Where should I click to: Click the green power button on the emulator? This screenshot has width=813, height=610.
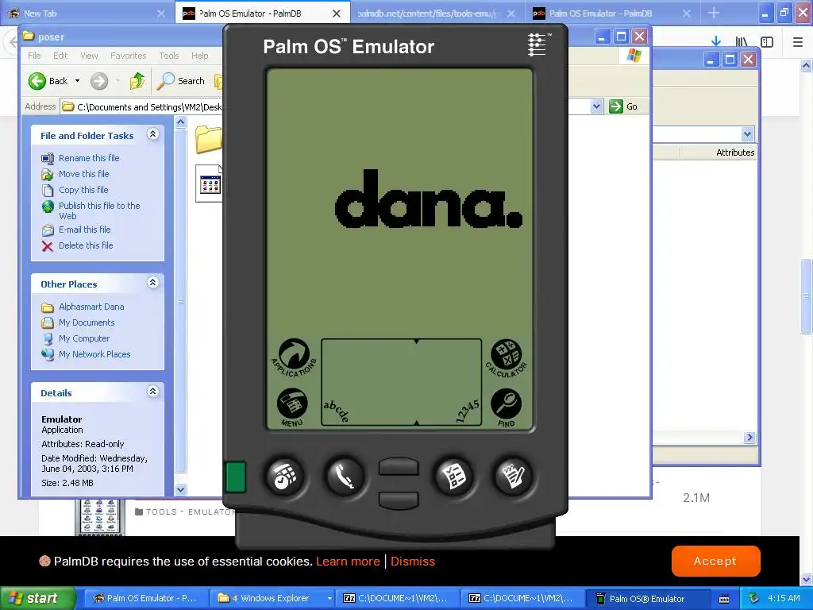(236, 477)
